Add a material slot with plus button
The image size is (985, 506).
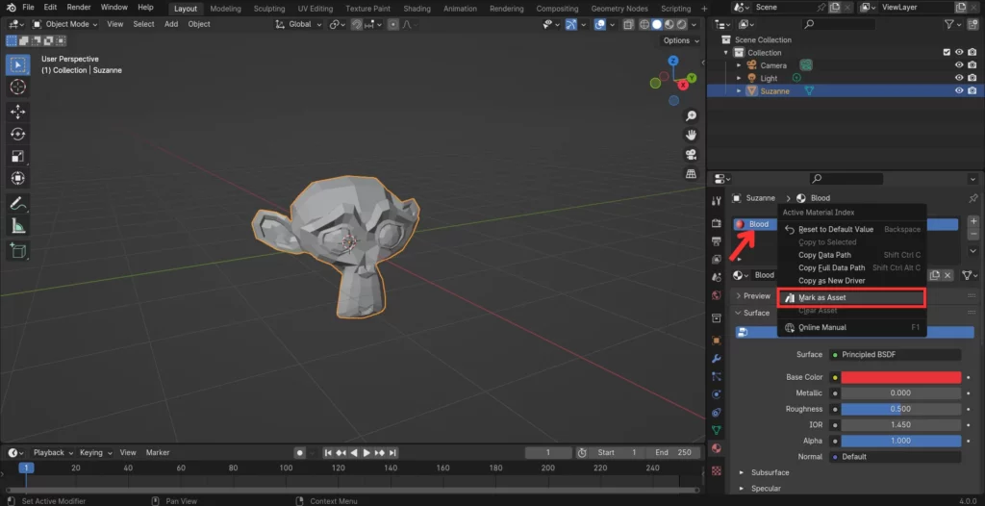click(x=973, y=222)
